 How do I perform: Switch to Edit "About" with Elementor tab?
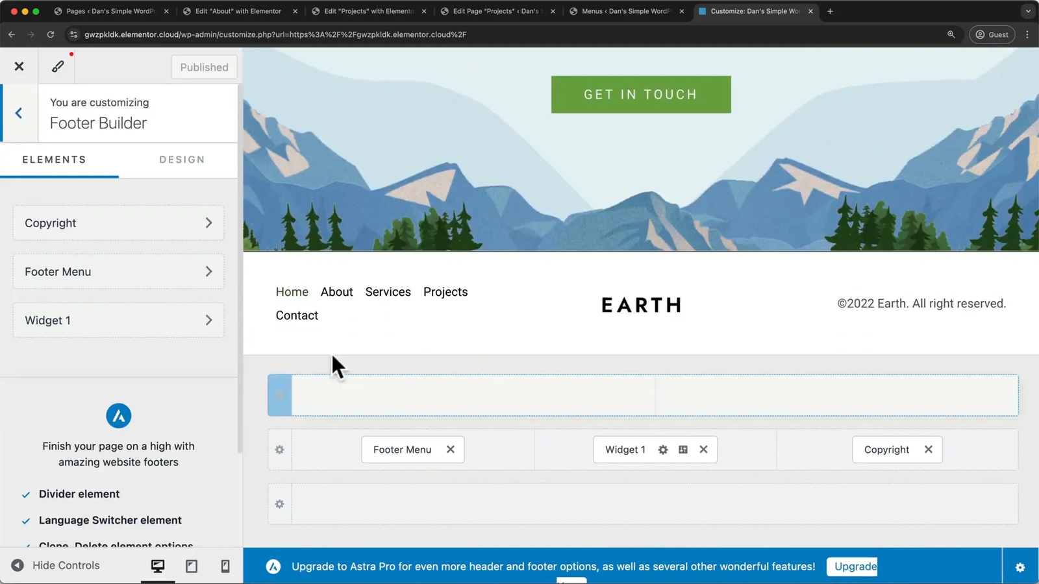pyautogui.click(x=238, y=11)
